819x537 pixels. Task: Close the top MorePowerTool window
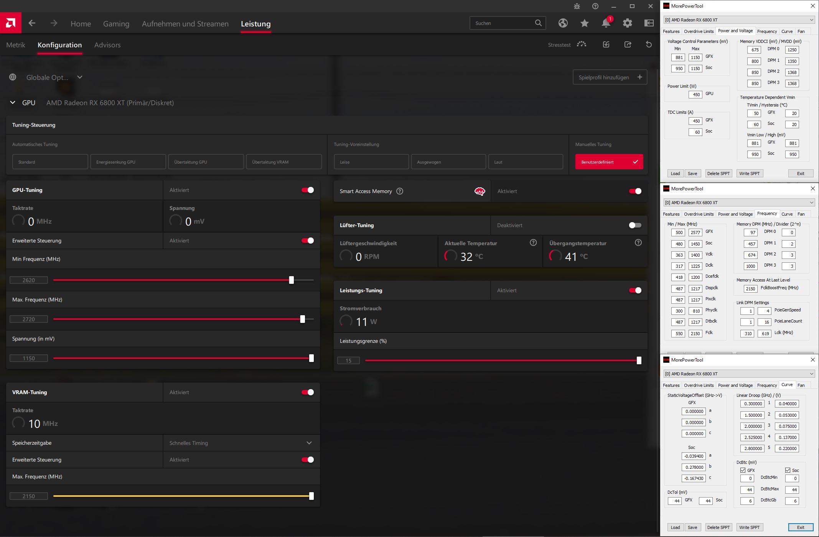click(812, 6)
